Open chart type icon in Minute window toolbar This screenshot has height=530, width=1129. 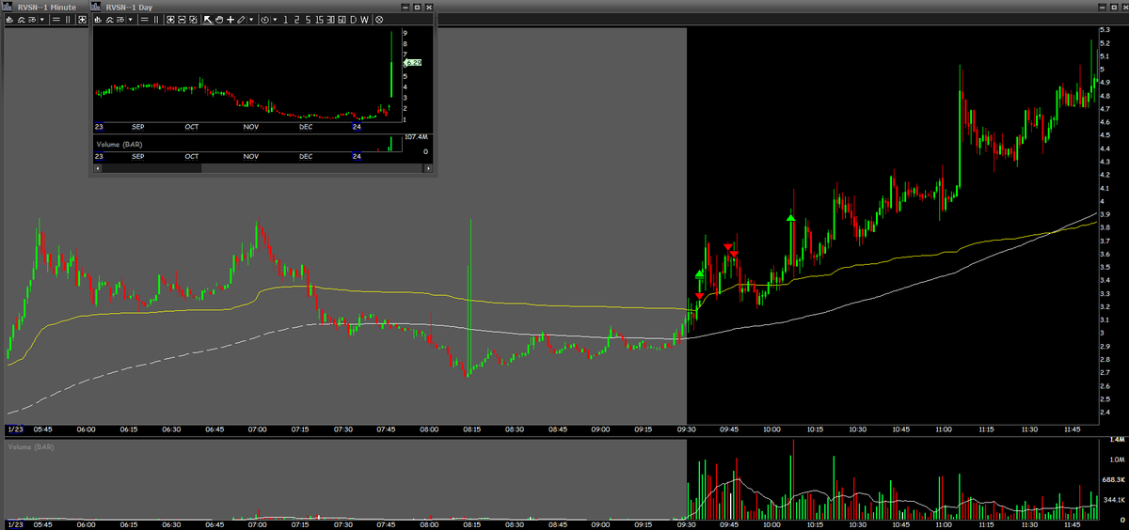click(x=9, y=19)
